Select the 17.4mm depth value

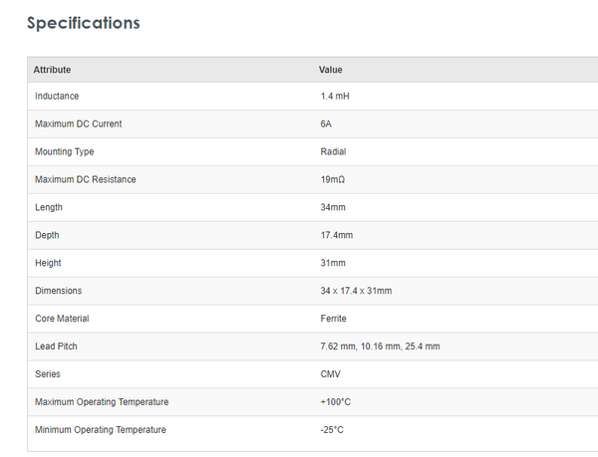336,235
